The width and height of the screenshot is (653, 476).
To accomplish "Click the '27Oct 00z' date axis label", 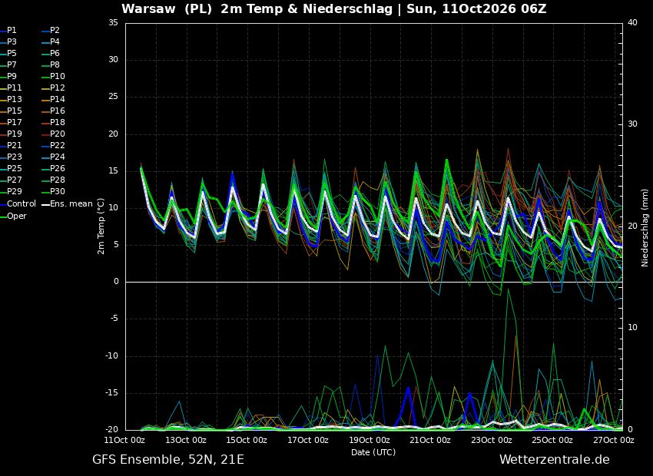I will 614,440.
